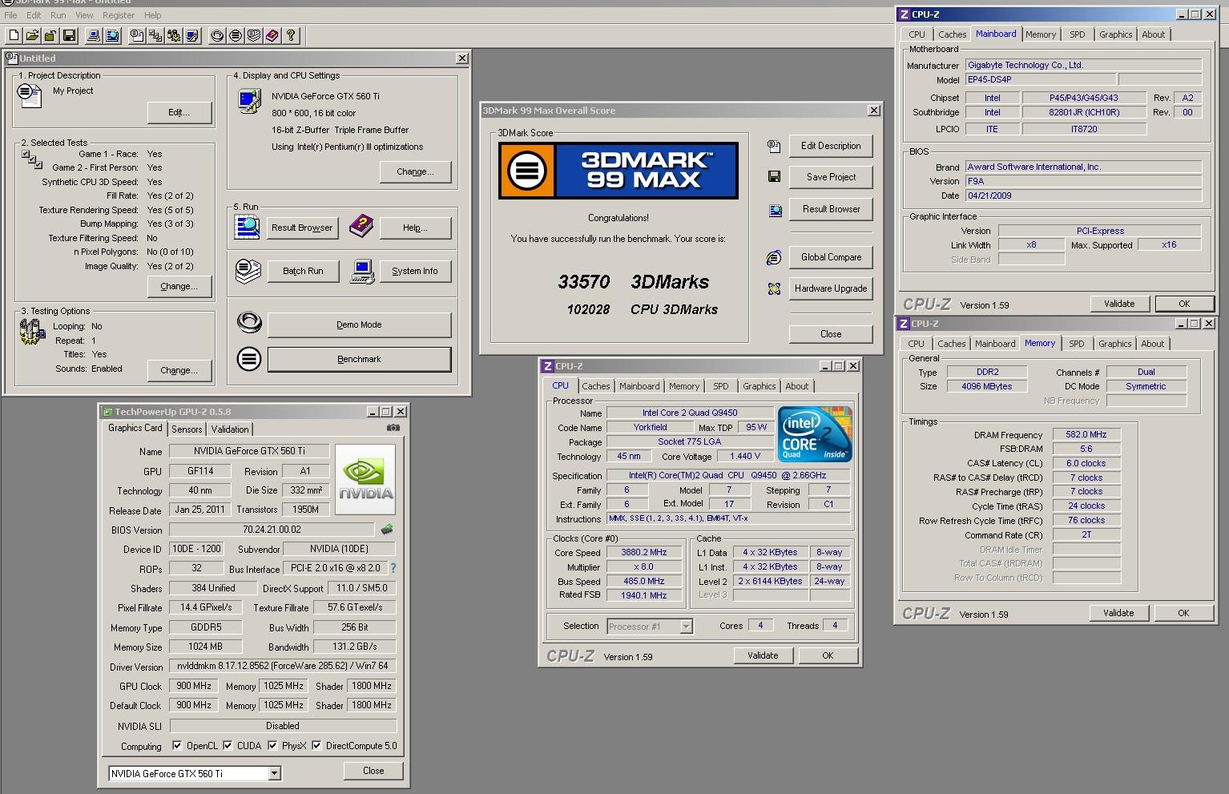Click the Testing Options toolbar icon

[174, 35]
